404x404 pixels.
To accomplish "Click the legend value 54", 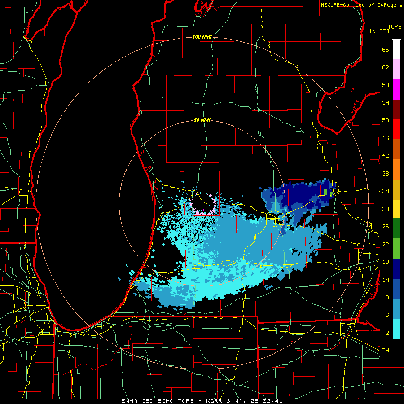I will [386, 102].
